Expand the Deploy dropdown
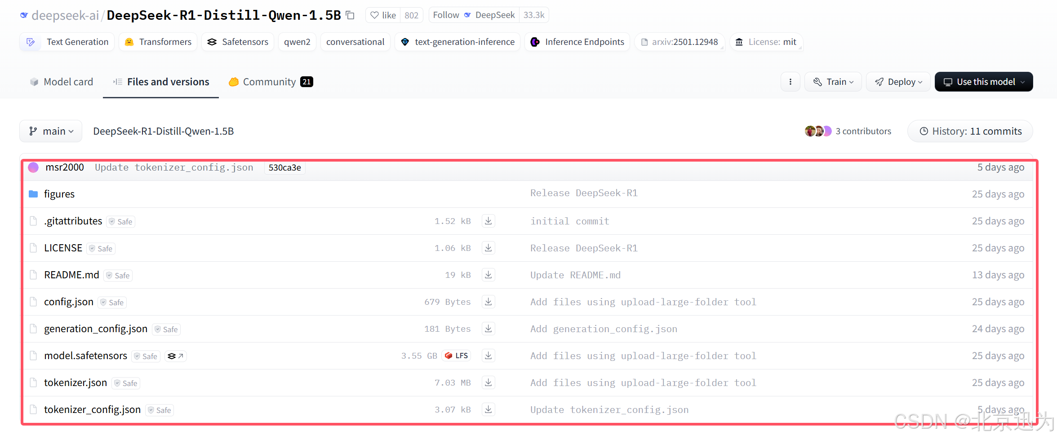The height and width of the screenshot is (439, 1057). click(898, 82)
